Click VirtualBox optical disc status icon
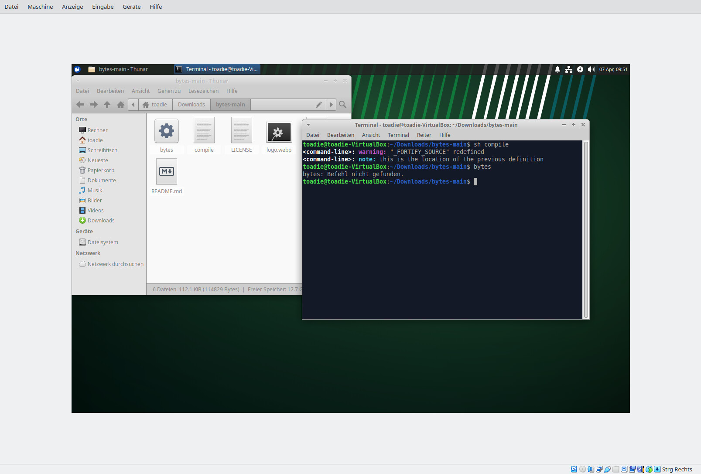The image size is (701, 474). point(582,469)
